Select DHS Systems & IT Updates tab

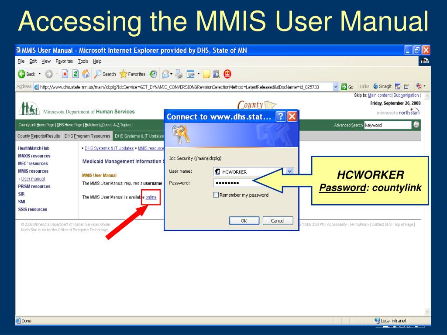click(139, 136)
